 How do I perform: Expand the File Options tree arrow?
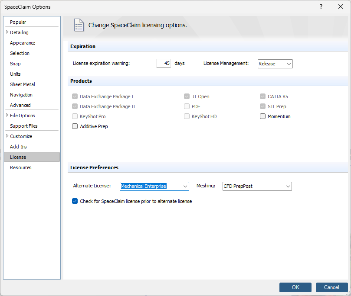pyautogui.click(x=7, y=116)
